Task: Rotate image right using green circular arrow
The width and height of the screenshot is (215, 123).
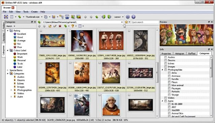Action: tap(109, 17)
